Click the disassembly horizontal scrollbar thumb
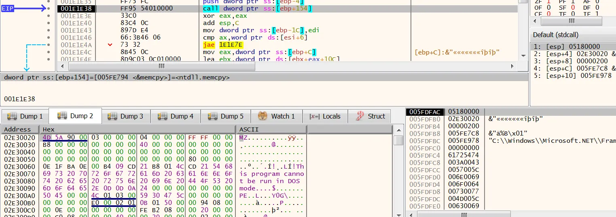This screenshot has height=217, width=616. tap(161, 66)
